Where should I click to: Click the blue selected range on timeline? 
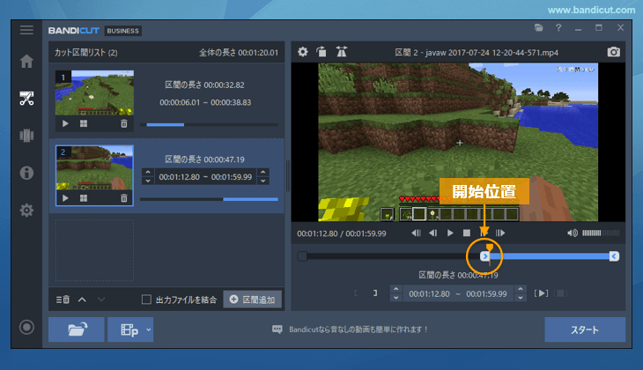[x=550, y=256]
